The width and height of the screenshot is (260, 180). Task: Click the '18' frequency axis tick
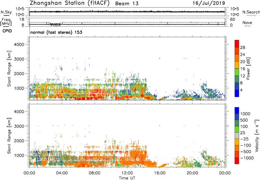click(x=22, y=19)
